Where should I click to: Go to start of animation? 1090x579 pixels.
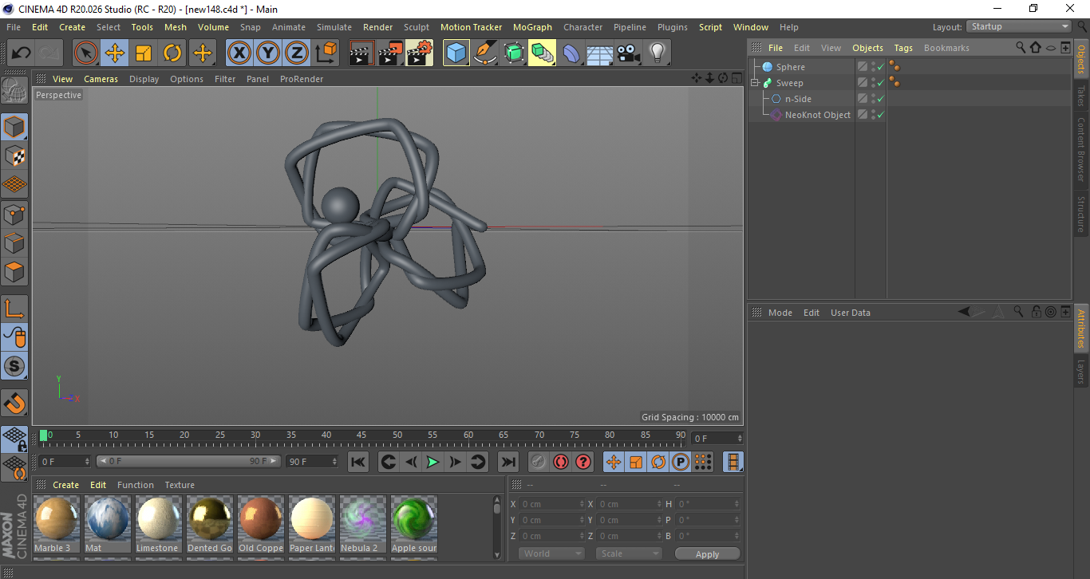coord(358,462)
